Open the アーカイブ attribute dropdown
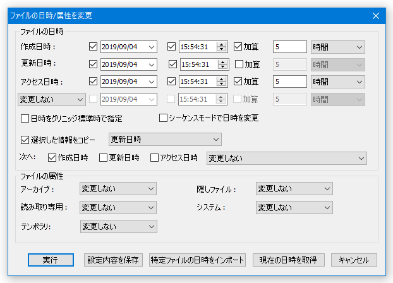 118,189
